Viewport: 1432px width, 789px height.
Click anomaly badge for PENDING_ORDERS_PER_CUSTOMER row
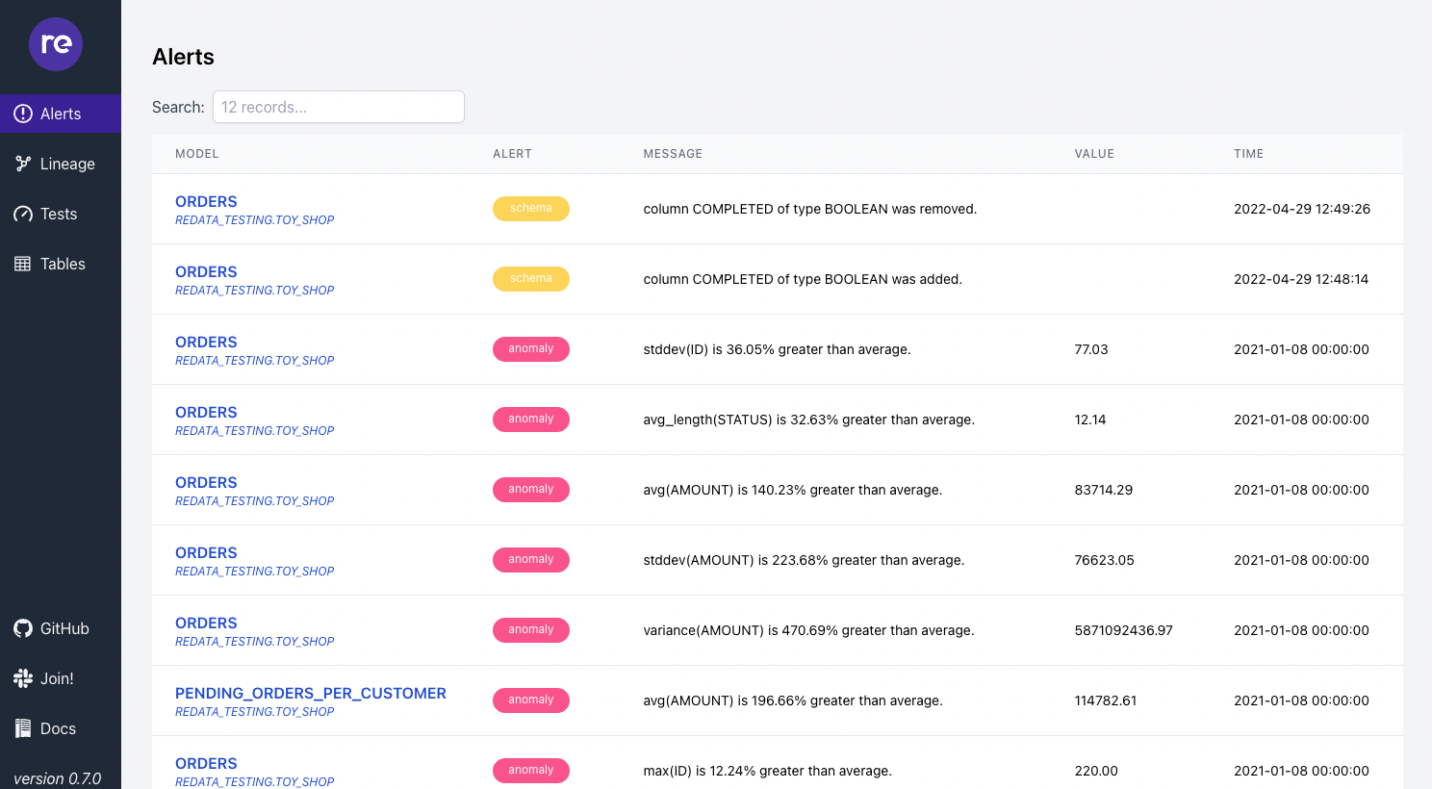(531, 700)
